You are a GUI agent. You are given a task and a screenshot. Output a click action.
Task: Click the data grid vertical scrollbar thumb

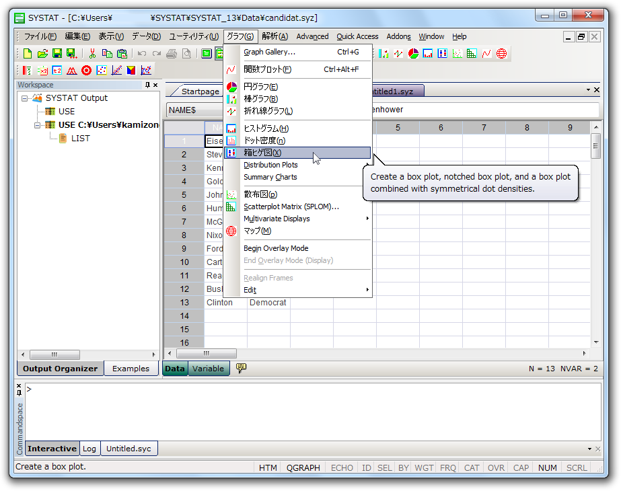595,146
